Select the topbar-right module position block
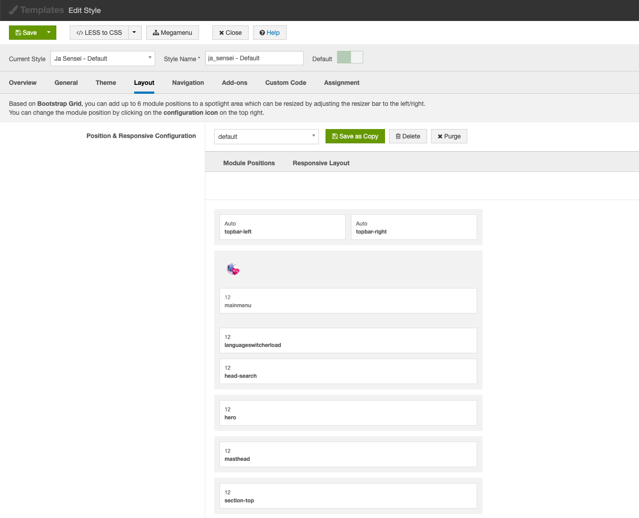This screenshot has height=518, width=639. point(414,227)
